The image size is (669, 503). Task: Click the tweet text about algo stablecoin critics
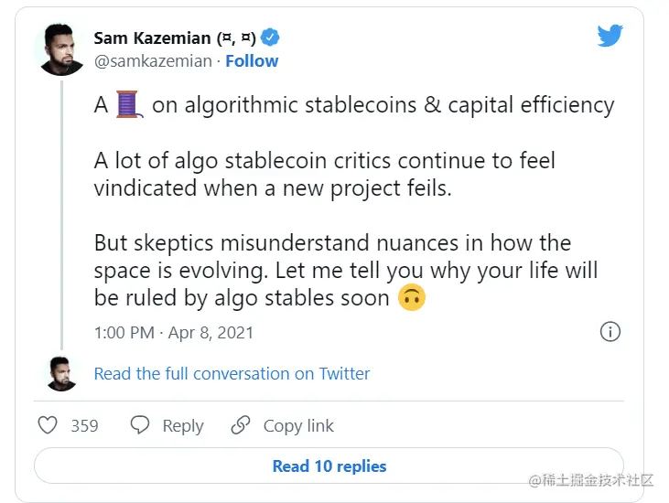(325, 175)
